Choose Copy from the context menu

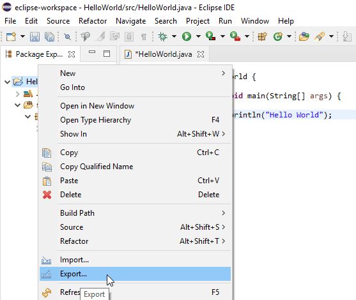point(135,153)
